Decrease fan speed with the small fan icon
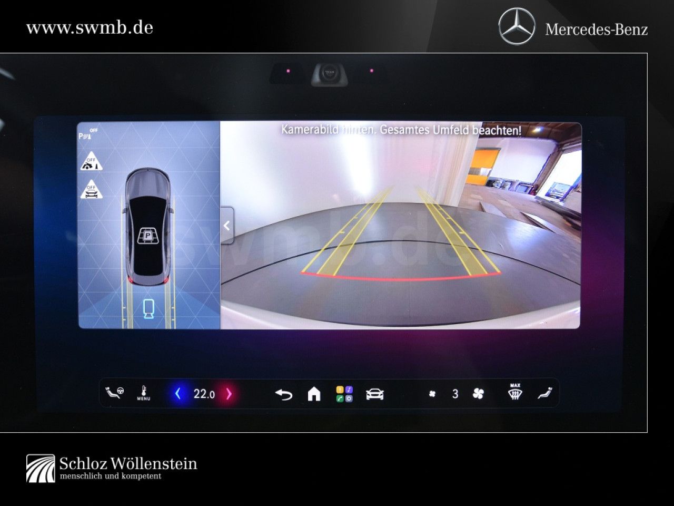674x506 pixels. click(432, 394)
